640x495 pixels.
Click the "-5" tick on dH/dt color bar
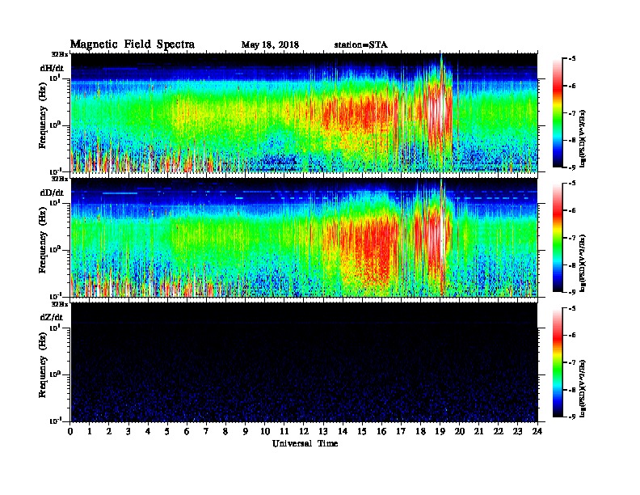572,59
